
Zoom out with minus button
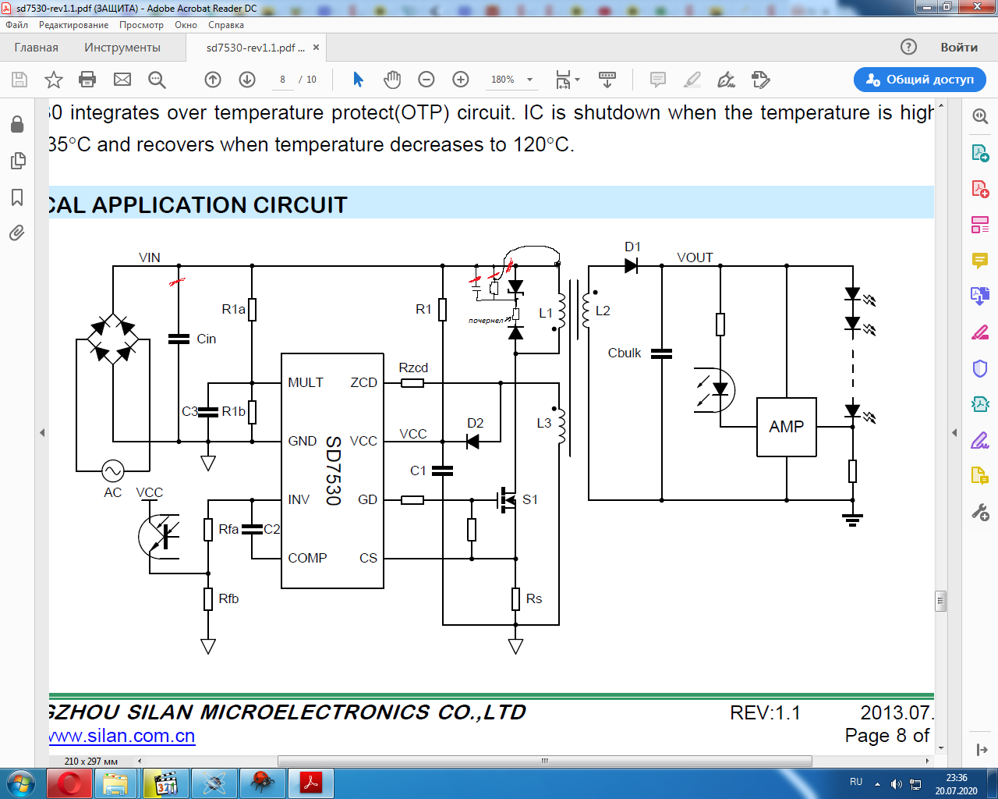(x=426, y=80)
